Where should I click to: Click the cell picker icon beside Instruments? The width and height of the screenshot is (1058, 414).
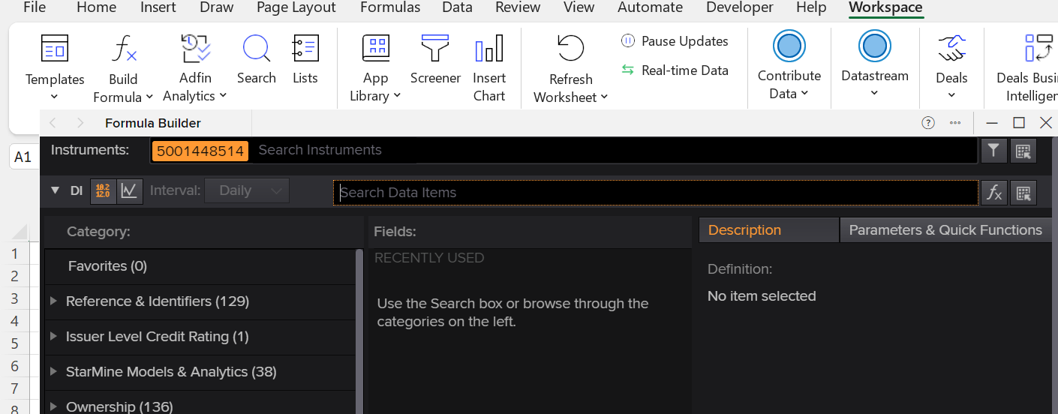pyautogui.click(x=1023, y=151)
